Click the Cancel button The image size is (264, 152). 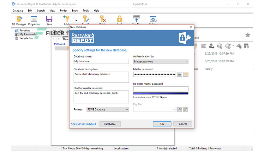point(183,124)
